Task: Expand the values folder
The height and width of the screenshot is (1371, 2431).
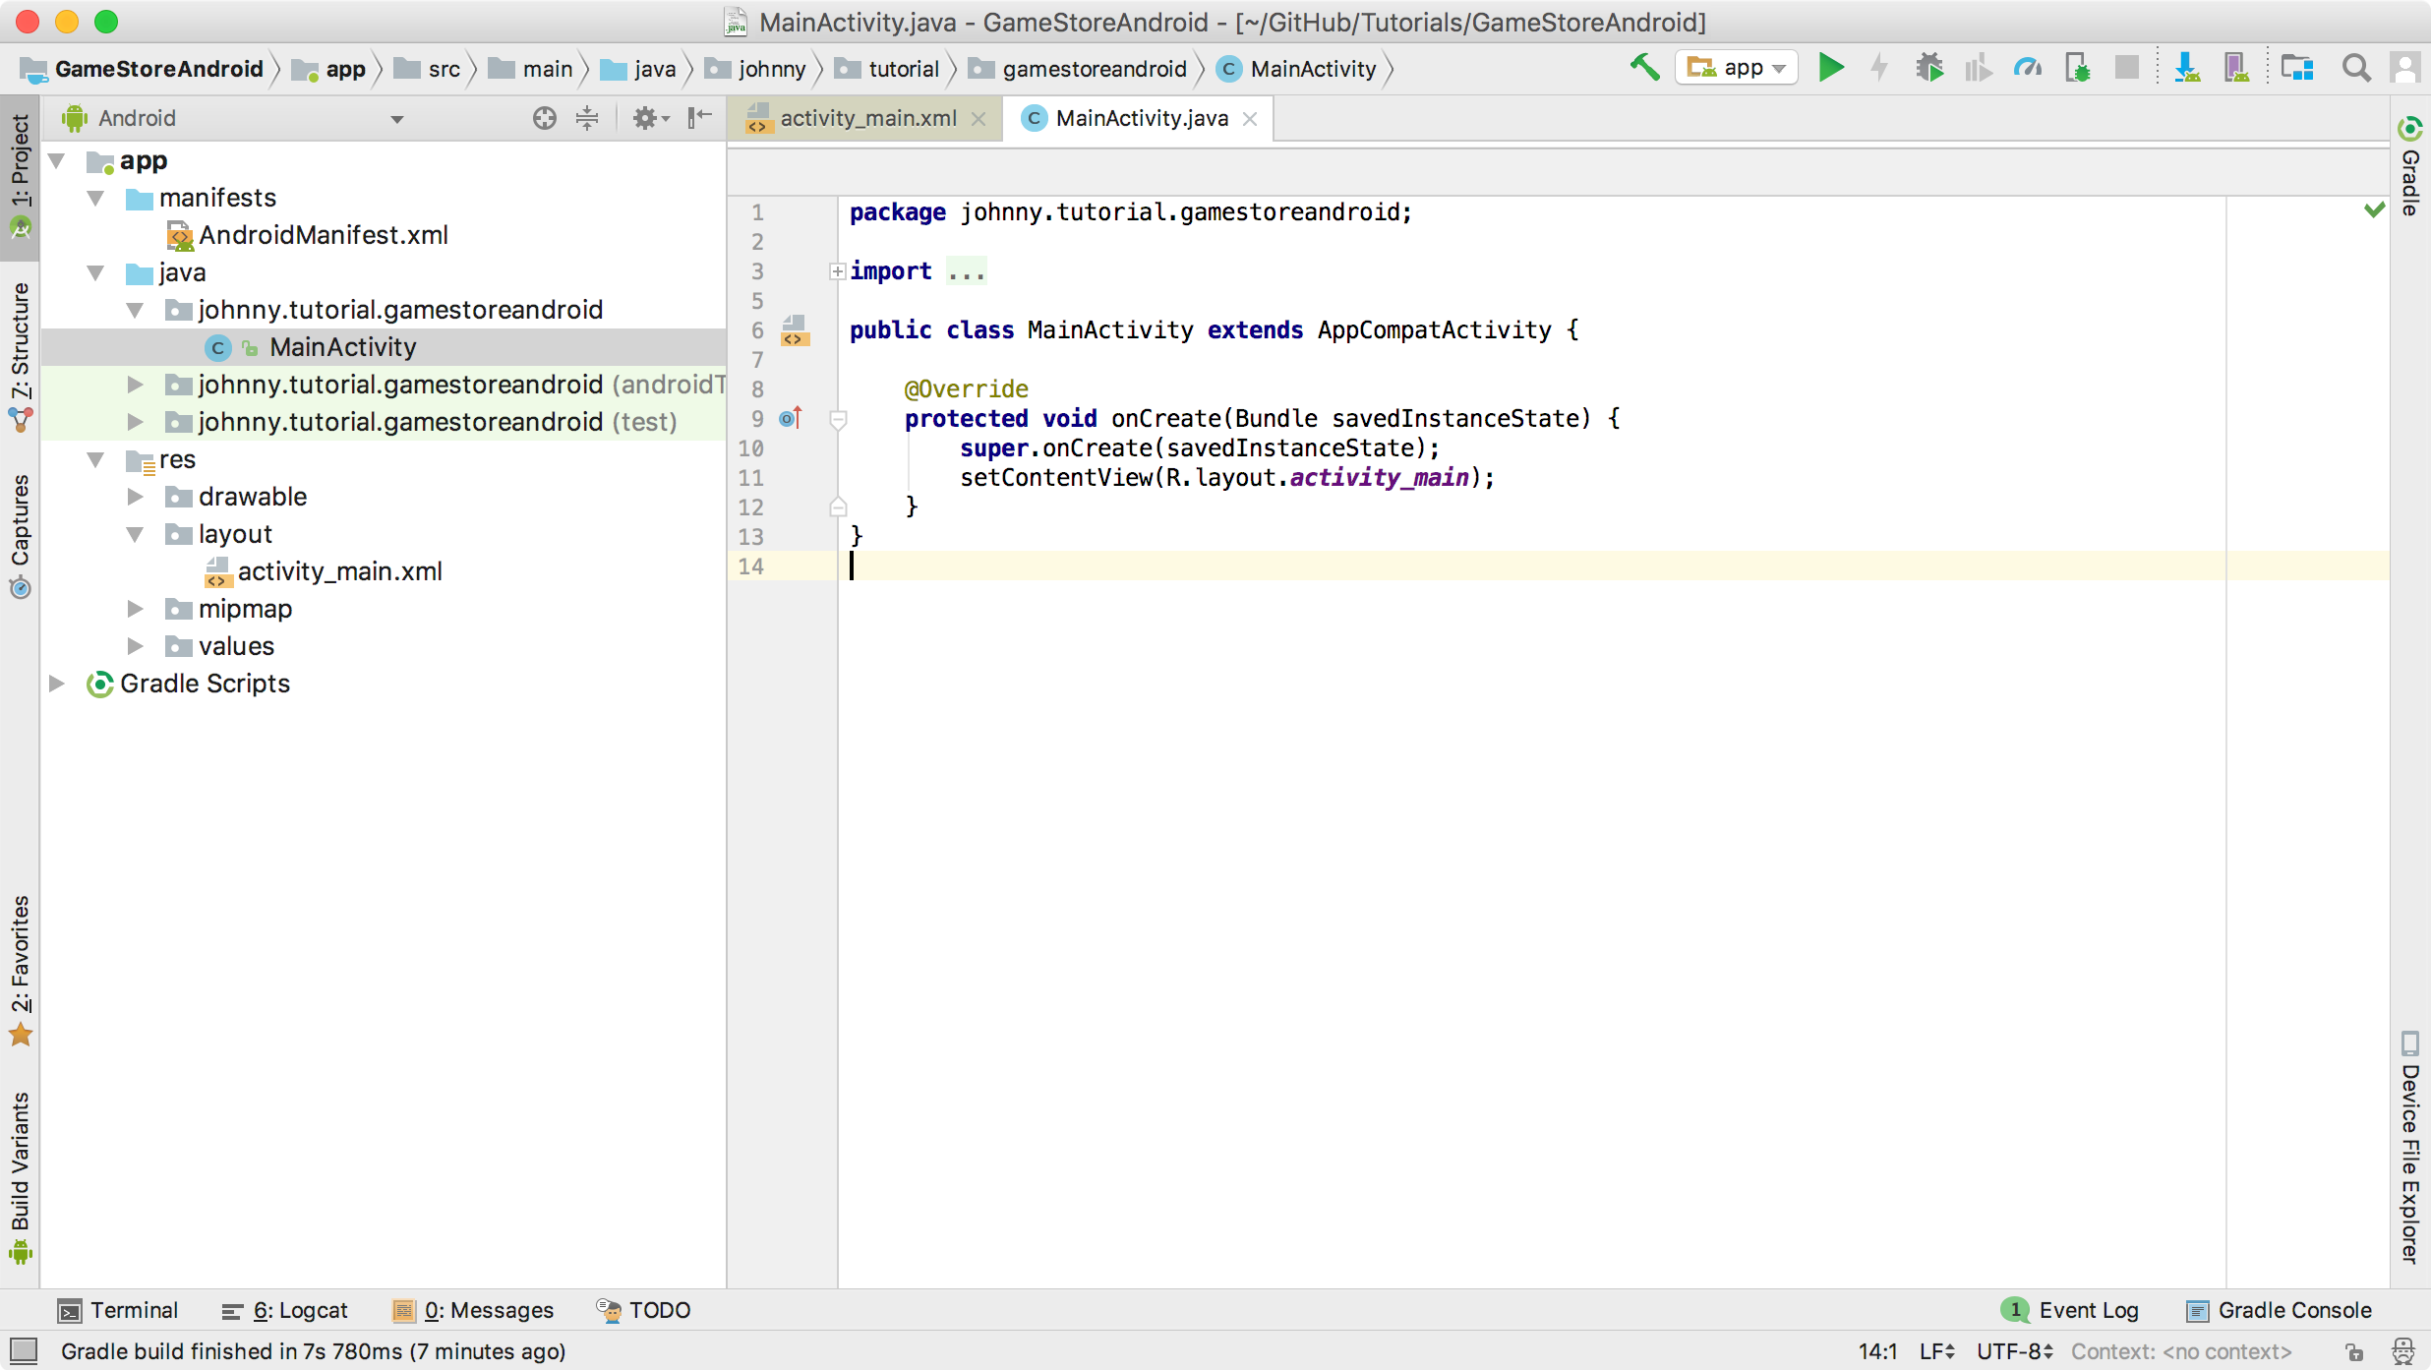Action: [136, 646]
